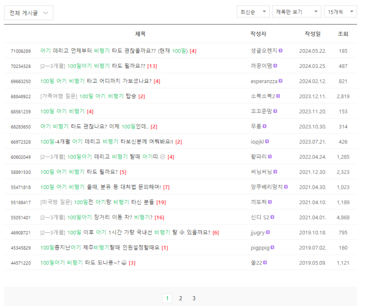
Task: Click the emoticon icon in post 44571220 title
Action: pos(124,262)
